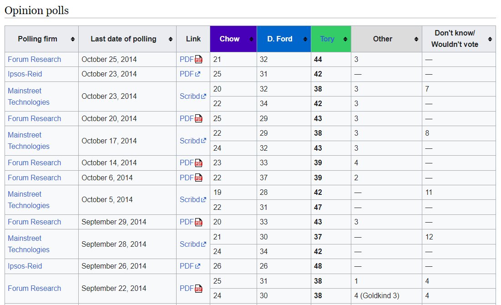Click Forum Research link for October 6, 2014
Viewport: 501px width, 305px height.
tap(34, 178)
